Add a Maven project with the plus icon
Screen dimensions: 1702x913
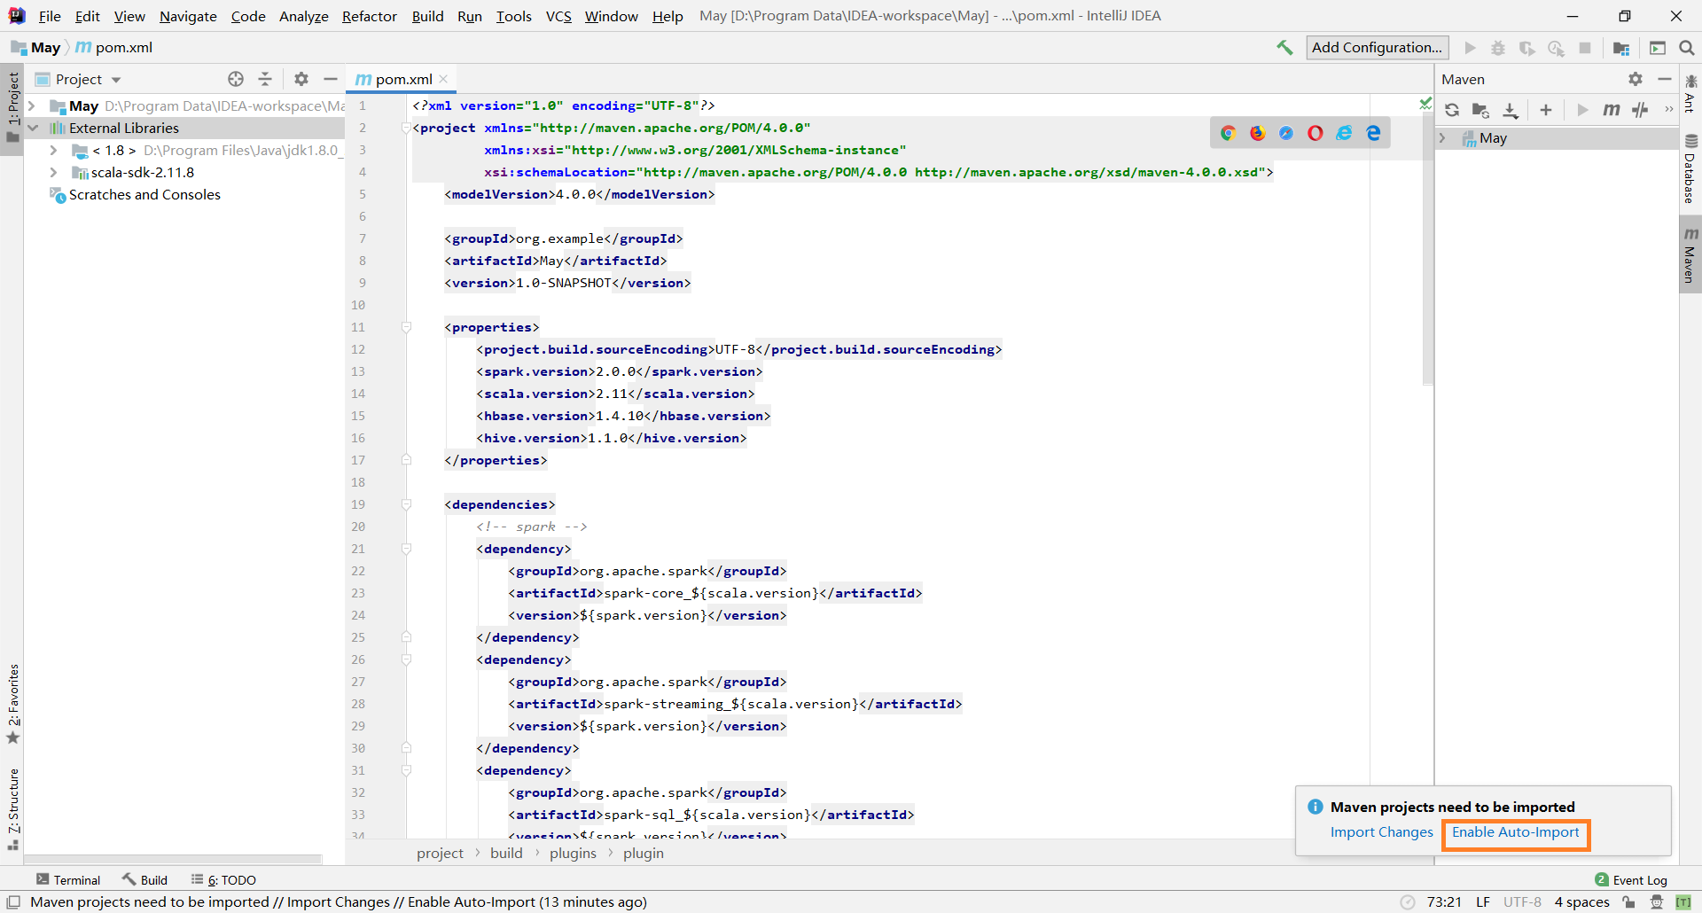(1546, 110)
